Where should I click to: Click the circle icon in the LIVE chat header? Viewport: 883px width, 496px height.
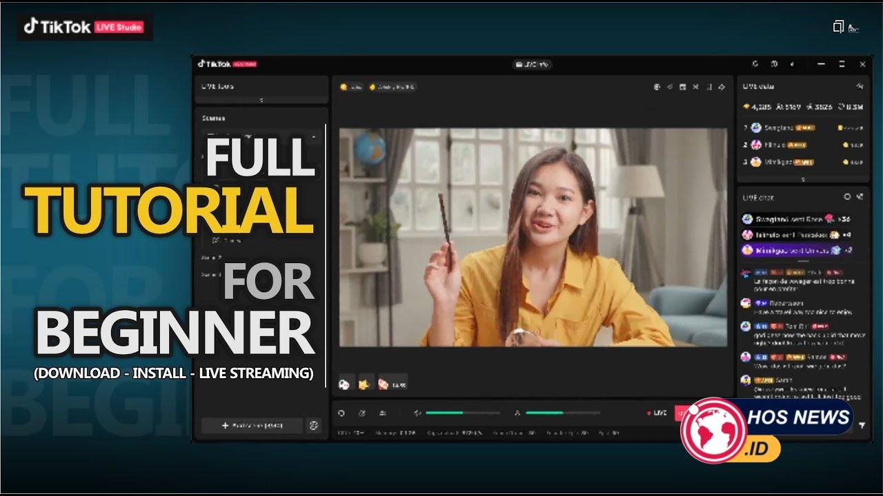click(x=847, y=197)
